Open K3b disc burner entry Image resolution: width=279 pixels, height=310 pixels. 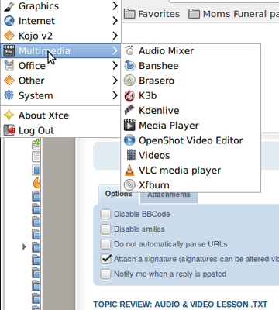[x=191, y=95]
